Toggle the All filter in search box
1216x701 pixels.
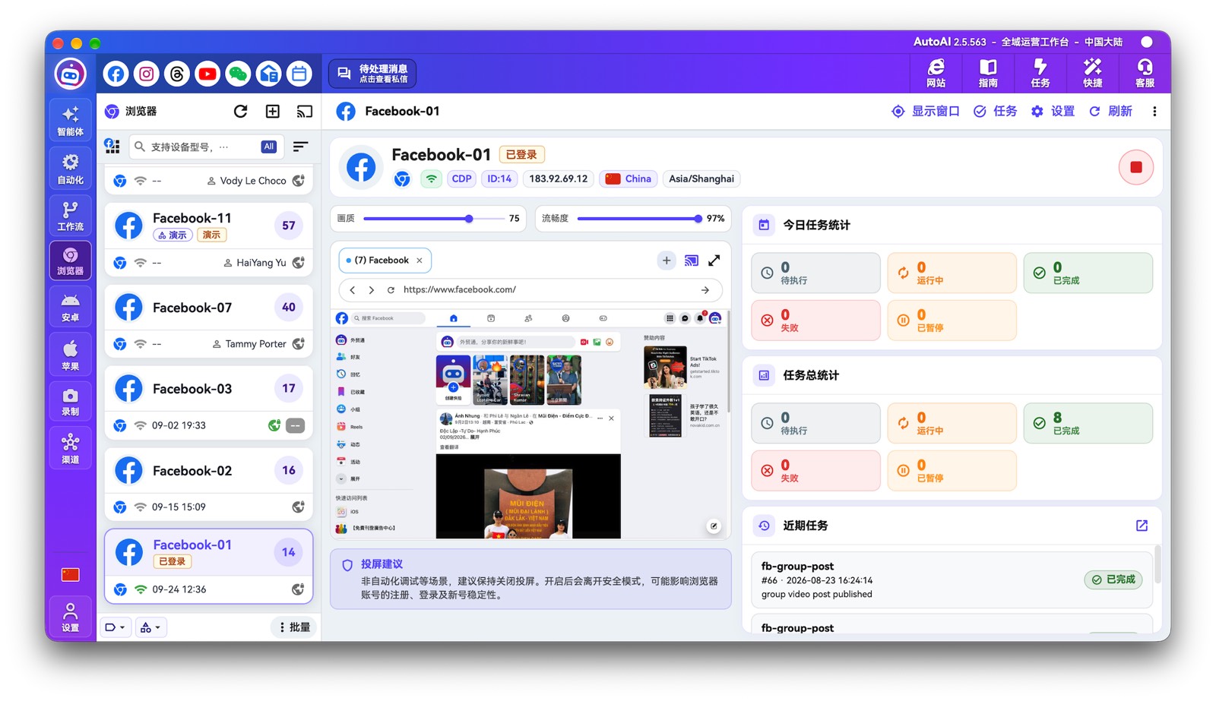pyautogui.click(x=268, y=147)
